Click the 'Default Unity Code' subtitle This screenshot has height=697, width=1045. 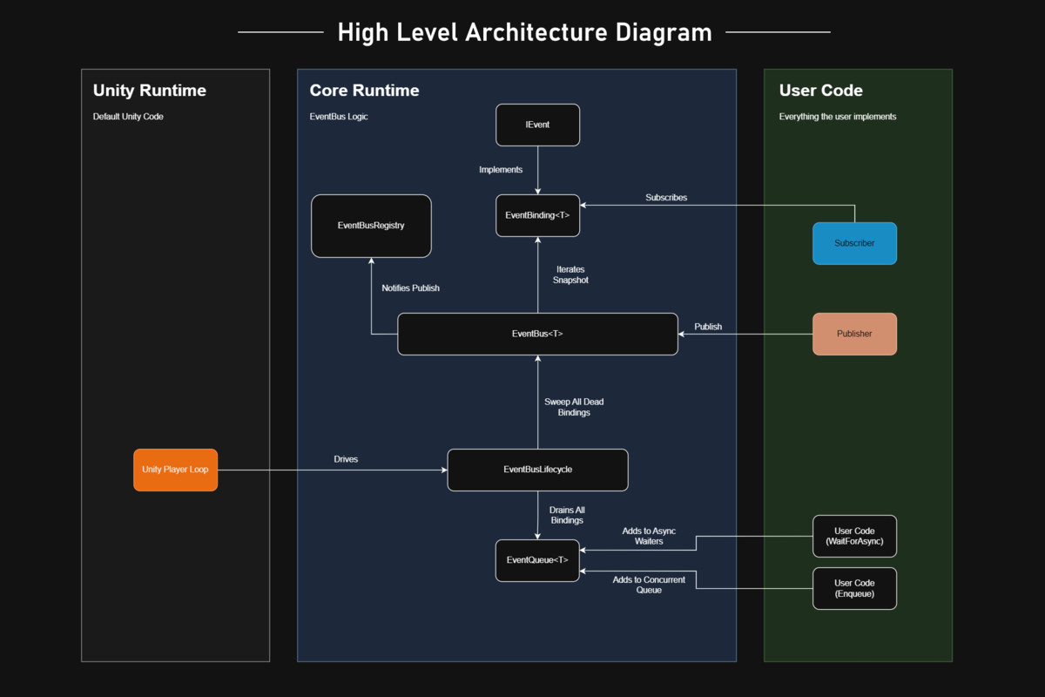coord(128,117)
